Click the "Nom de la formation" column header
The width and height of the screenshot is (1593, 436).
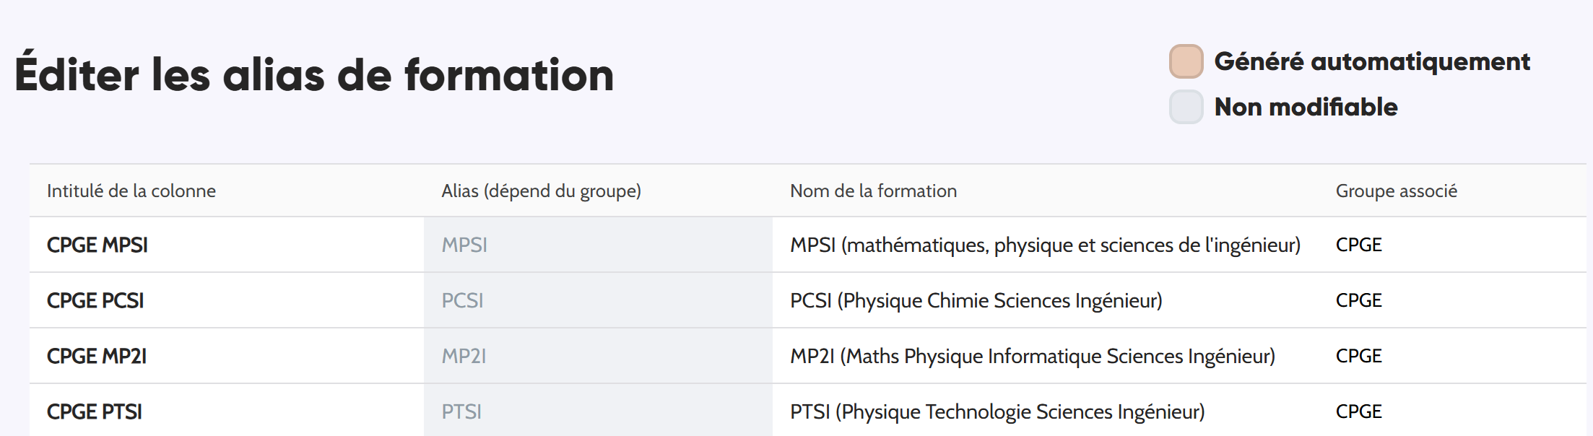[873, 191]
